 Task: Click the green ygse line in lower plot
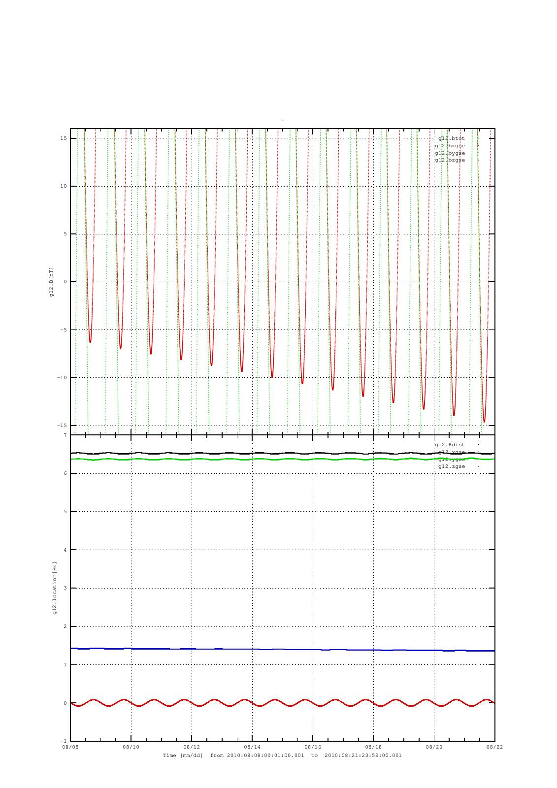pos(283,459)
